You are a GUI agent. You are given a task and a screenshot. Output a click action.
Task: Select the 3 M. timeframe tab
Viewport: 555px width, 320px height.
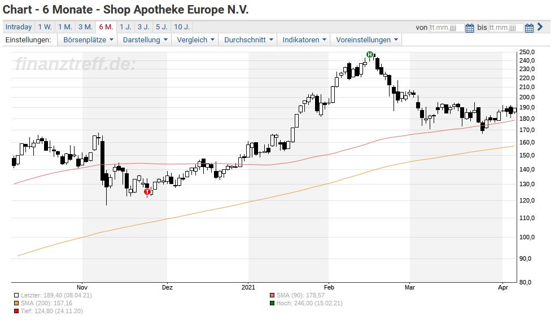(85, 27)
